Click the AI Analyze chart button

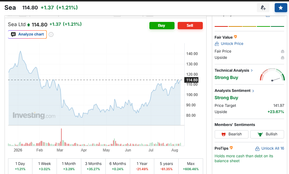tap(27, 34)
